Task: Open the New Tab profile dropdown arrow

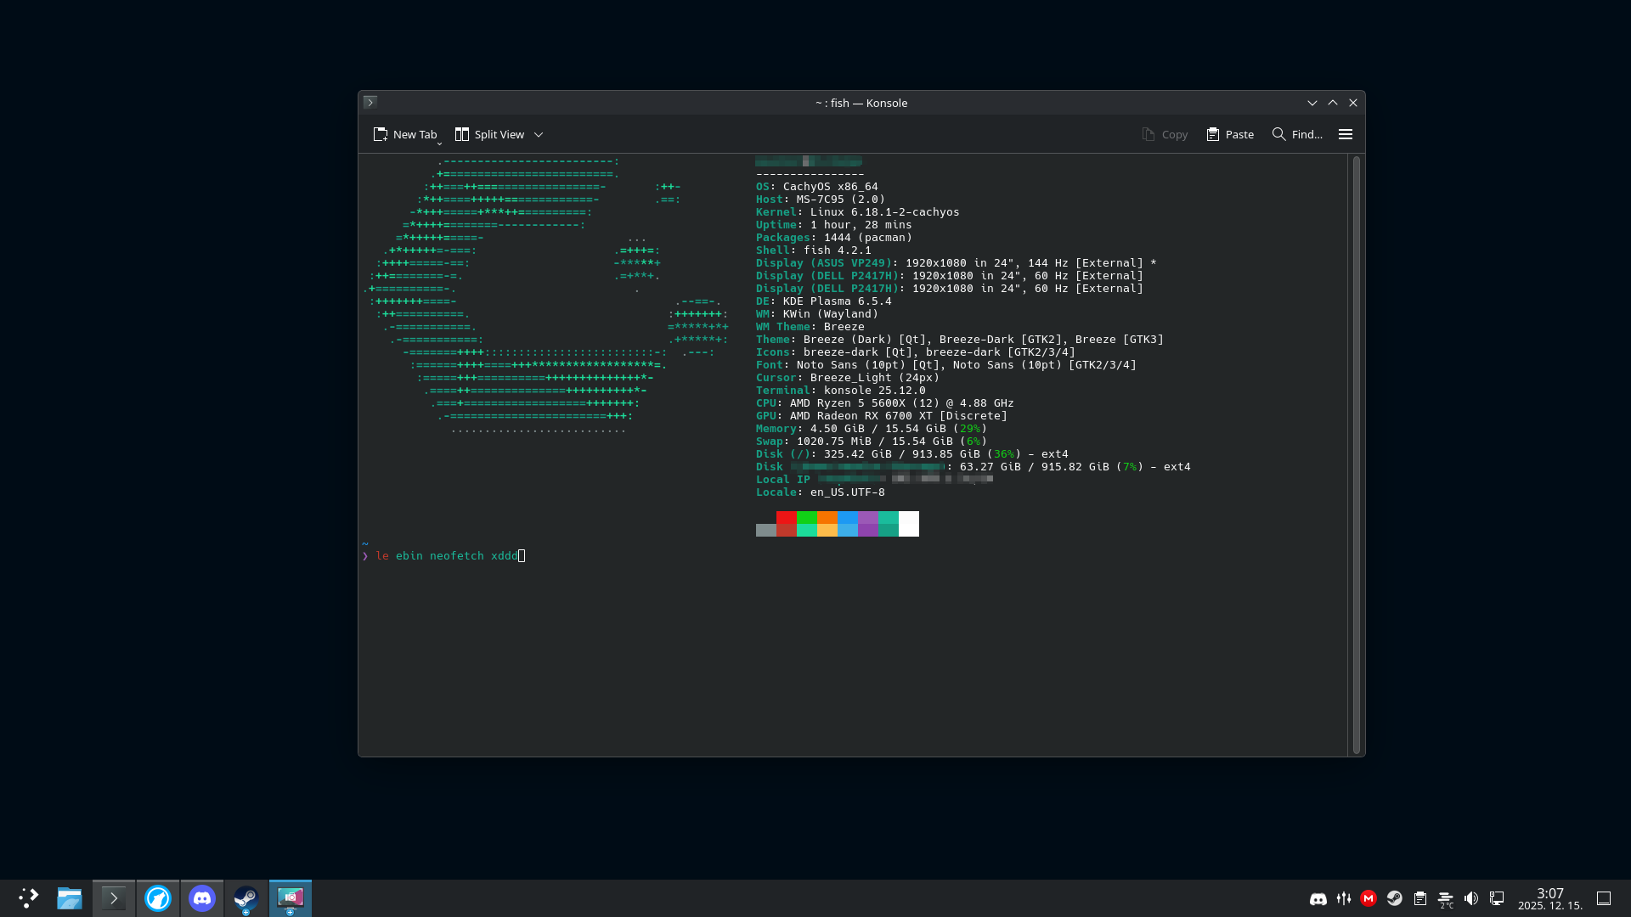Action: click(x=439, y=143)
